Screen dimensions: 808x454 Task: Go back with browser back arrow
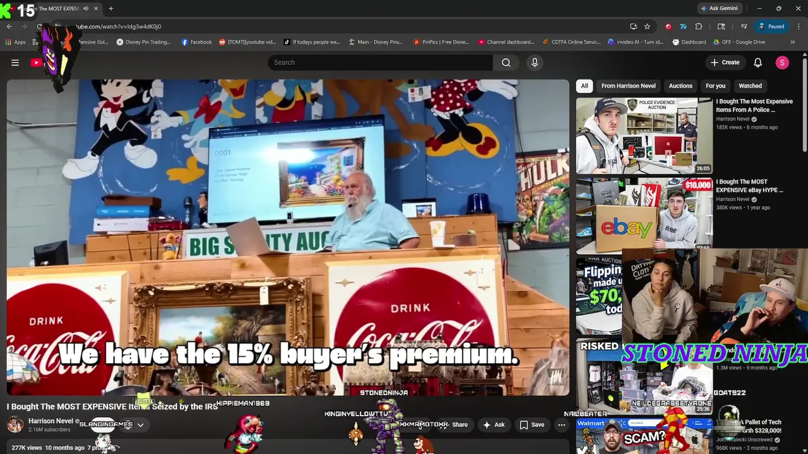click(9, 26)
